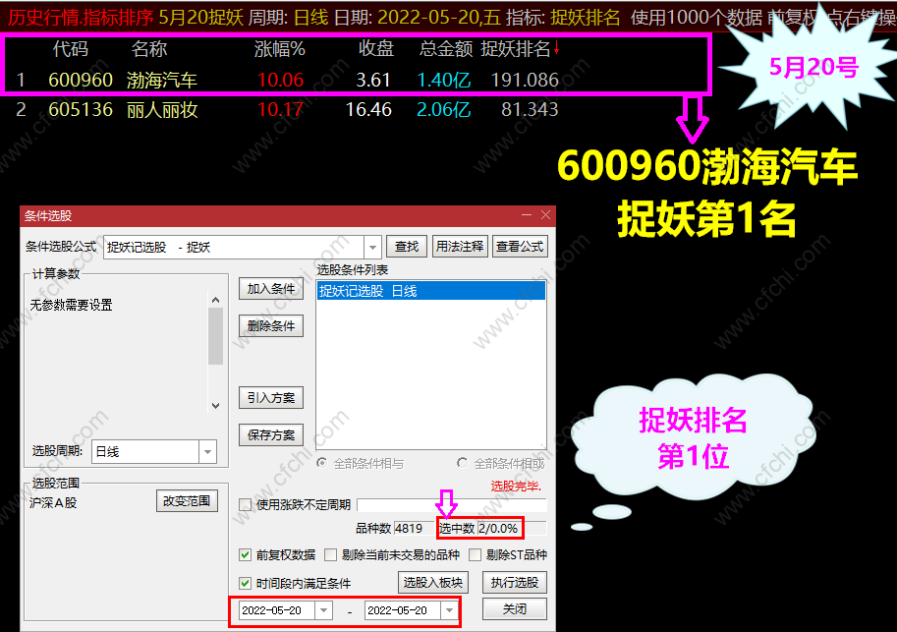
Task: Toggle 使用涨跌不定周期 checkbox
Action: (x=245, y=505)
